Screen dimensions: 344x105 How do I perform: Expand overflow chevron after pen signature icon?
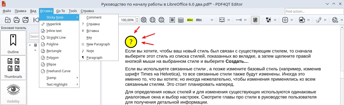coord(325,20)
